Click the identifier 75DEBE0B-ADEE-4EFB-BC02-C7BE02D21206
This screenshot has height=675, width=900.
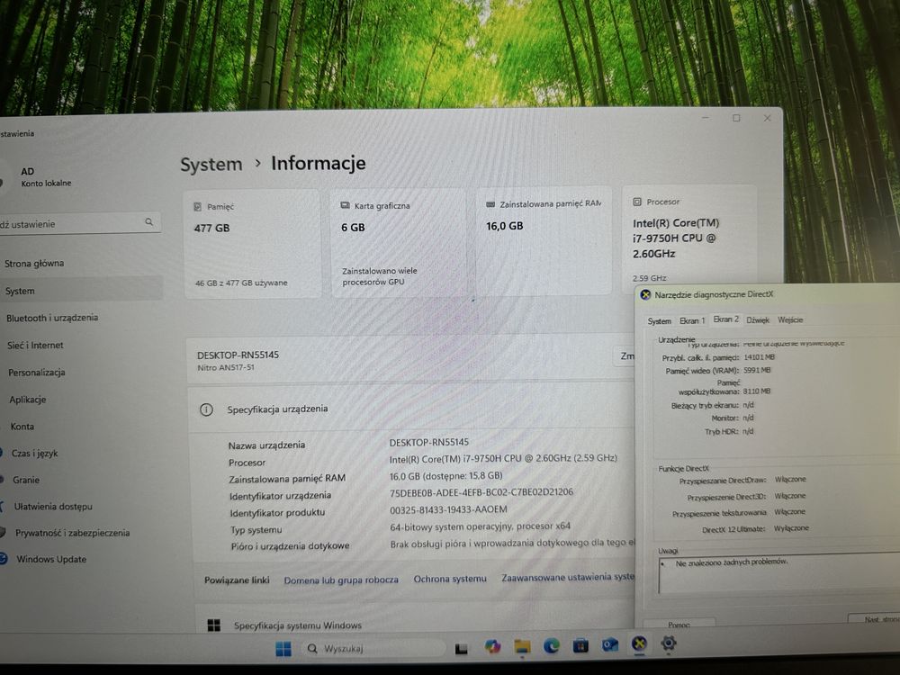(481, 492)
